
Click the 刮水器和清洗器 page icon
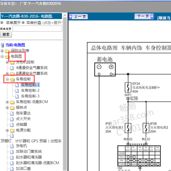pyautogui.click(x=12, y=158)
